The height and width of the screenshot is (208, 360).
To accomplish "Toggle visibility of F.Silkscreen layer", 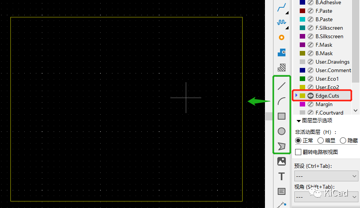I will pos(311,28).
